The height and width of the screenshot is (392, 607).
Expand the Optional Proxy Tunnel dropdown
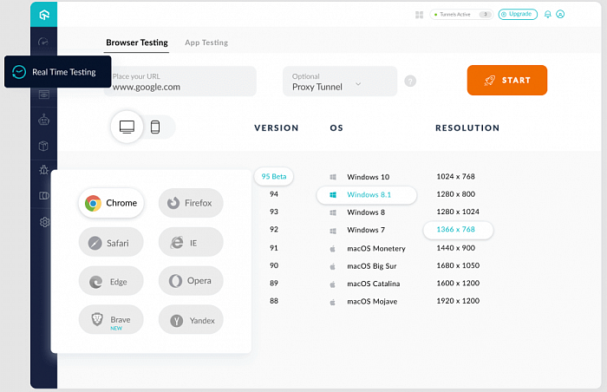[340, 82]
